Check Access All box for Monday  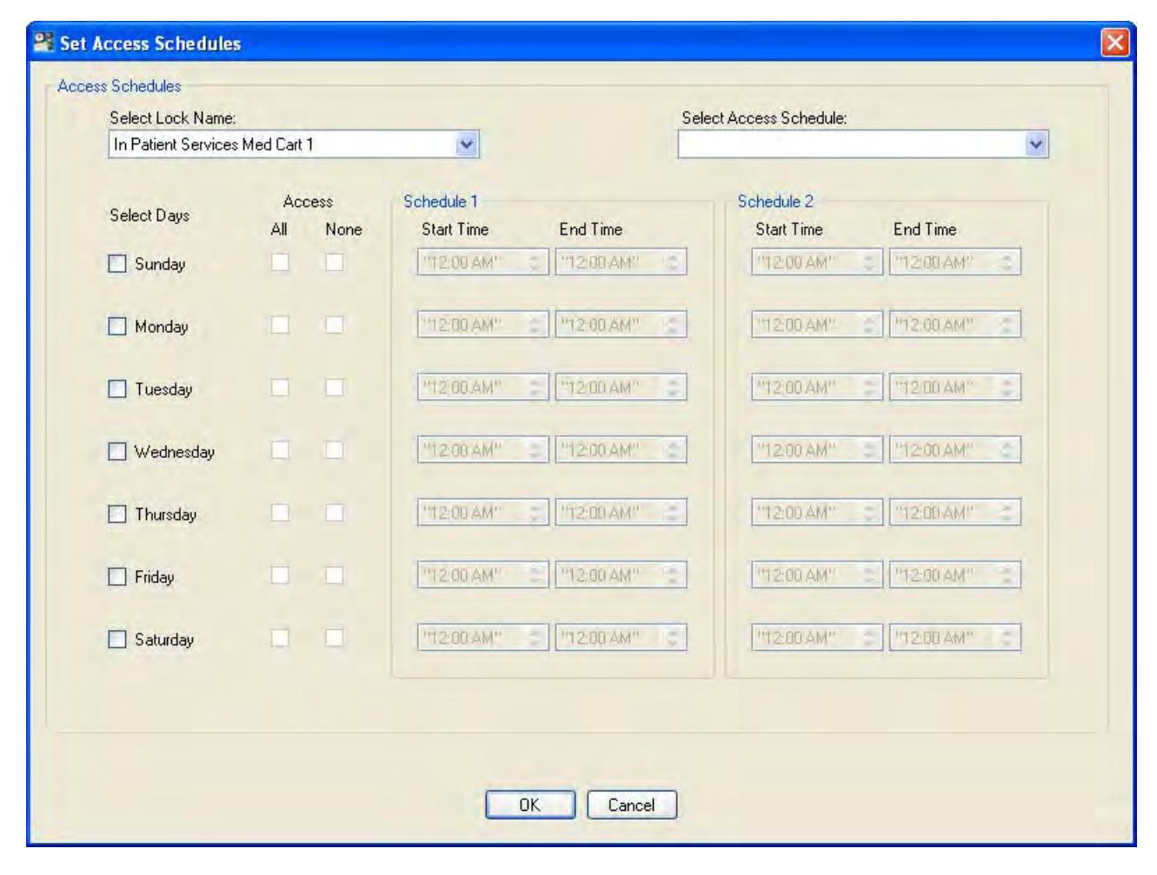pos(280,324)
